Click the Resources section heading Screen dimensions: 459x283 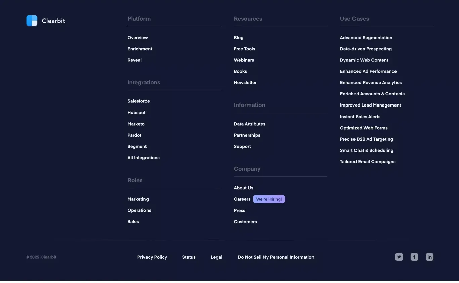[x=248, y=19]
